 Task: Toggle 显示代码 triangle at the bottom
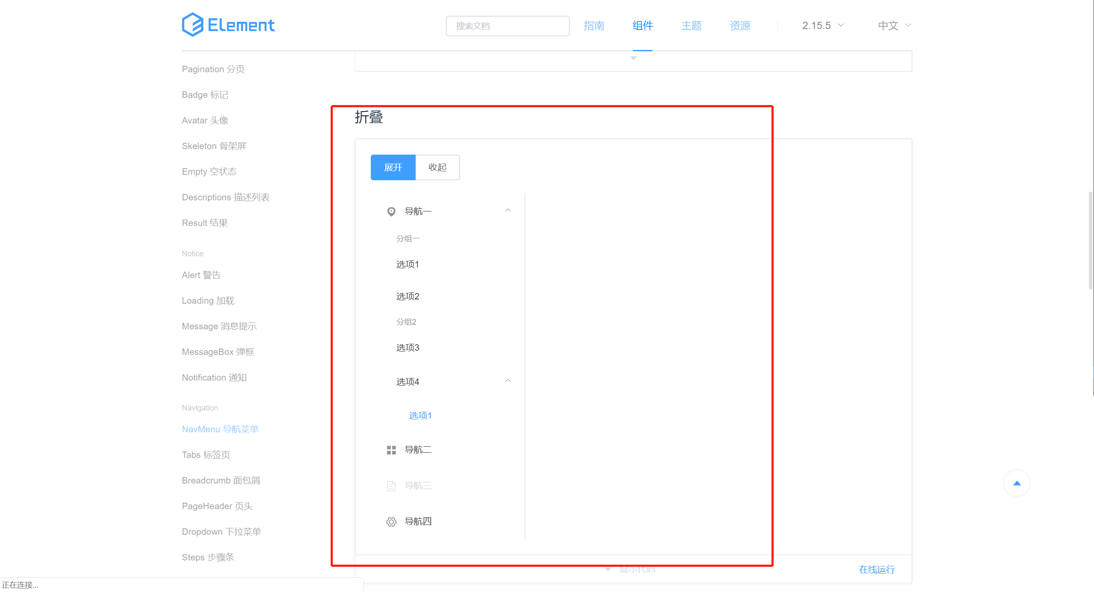(608, 569)
